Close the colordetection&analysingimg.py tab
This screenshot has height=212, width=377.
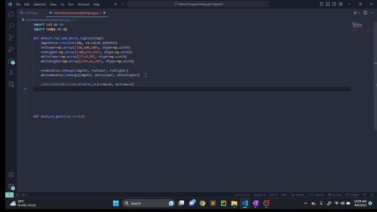[104, 13]
